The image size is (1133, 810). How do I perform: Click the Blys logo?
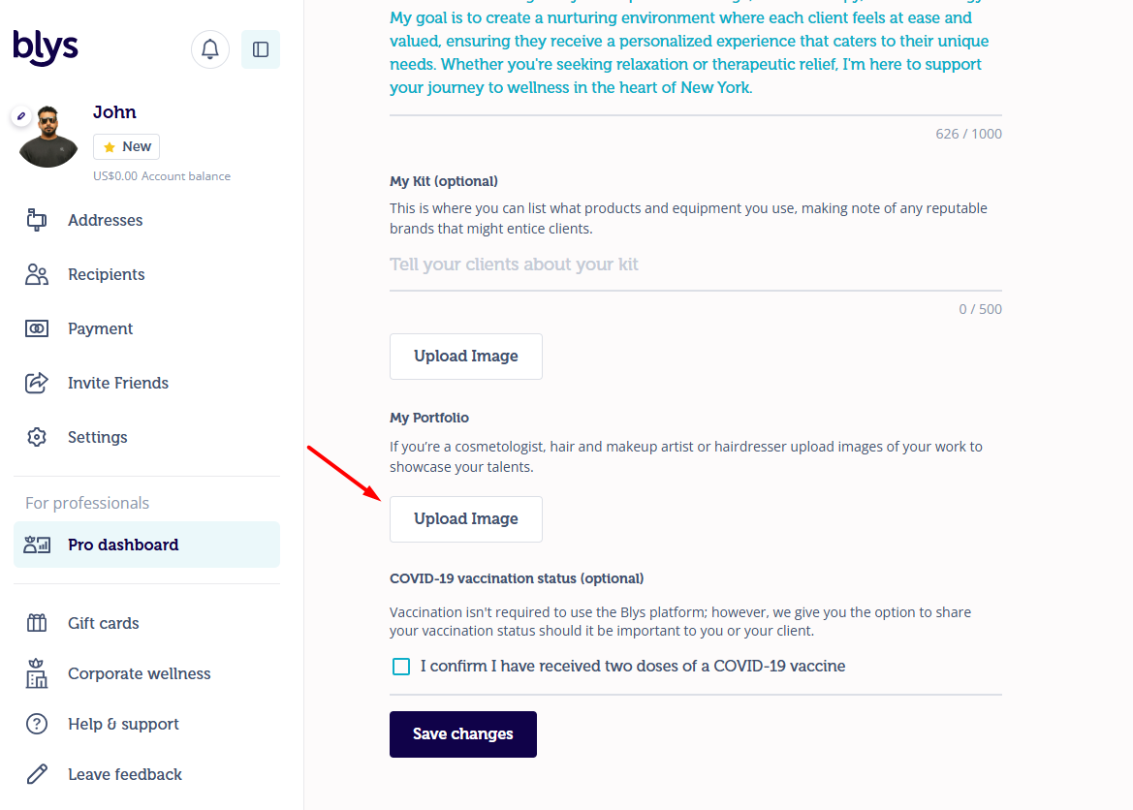point(46,47)
